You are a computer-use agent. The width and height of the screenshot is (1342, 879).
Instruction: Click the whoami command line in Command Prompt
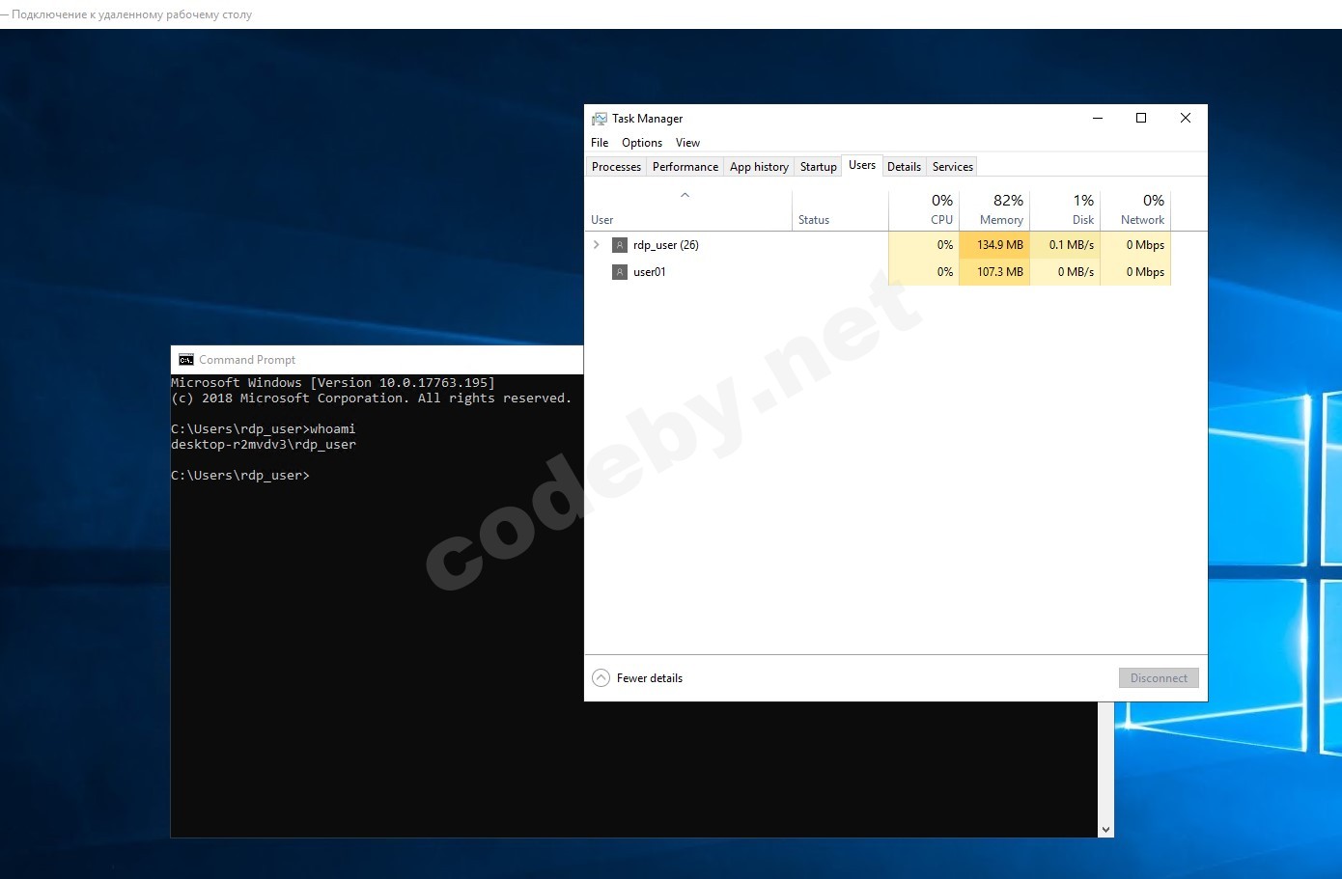pos(264,429)
